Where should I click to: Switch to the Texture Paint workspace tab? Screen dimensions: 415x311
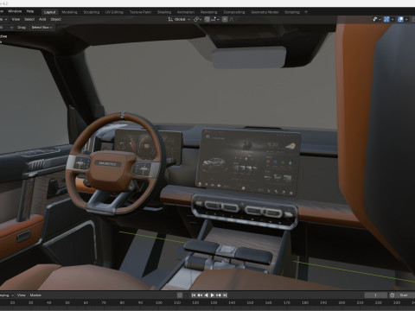click(x=140, y=12)
